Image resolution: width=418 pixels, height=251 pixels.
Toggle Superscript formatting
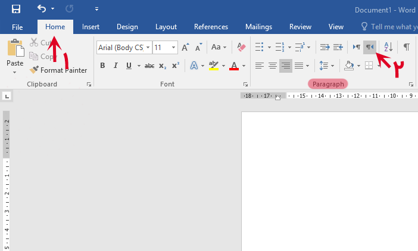(176, 66)
